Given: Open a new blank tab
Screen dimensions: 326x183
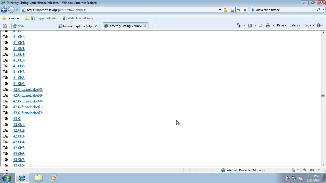Looking at the screenshot, I should pyautogui.click(x=152, y=26).
